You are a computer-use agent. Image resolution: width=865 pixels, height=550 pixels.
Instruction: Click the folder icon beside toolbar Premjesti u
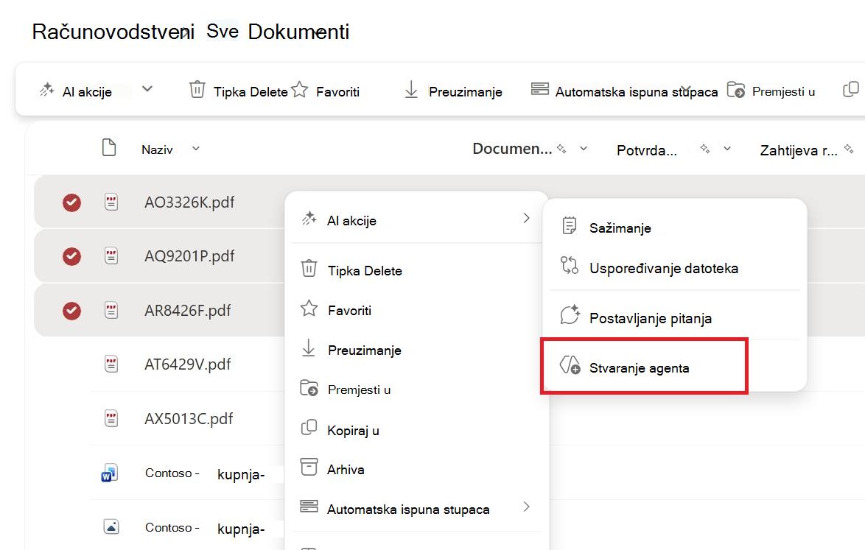pyautogui.click(x=736, y=89)
